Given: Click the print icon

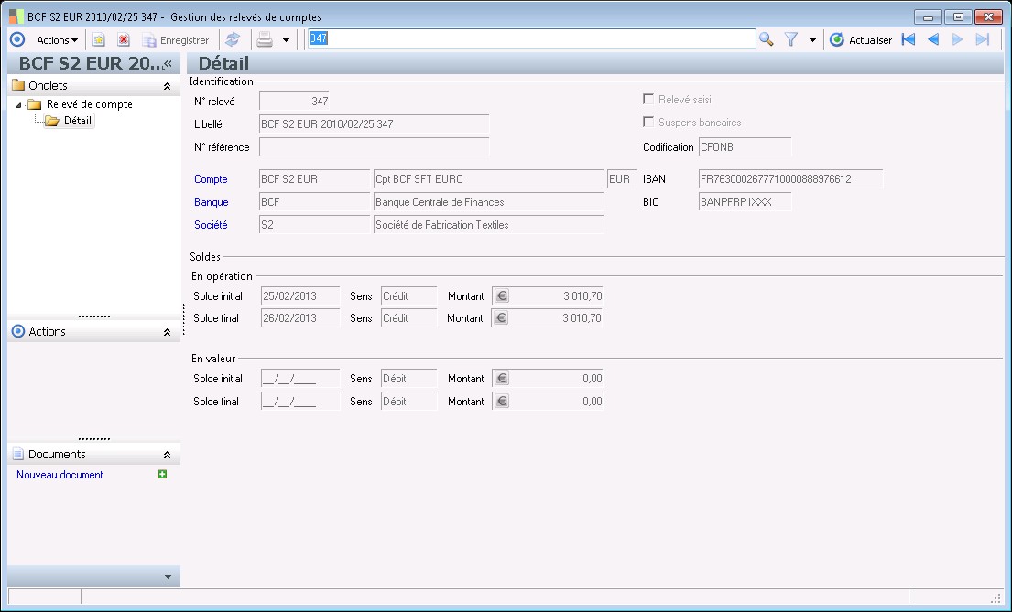Looking at the screenshot, I should click(x=265, y=39).
